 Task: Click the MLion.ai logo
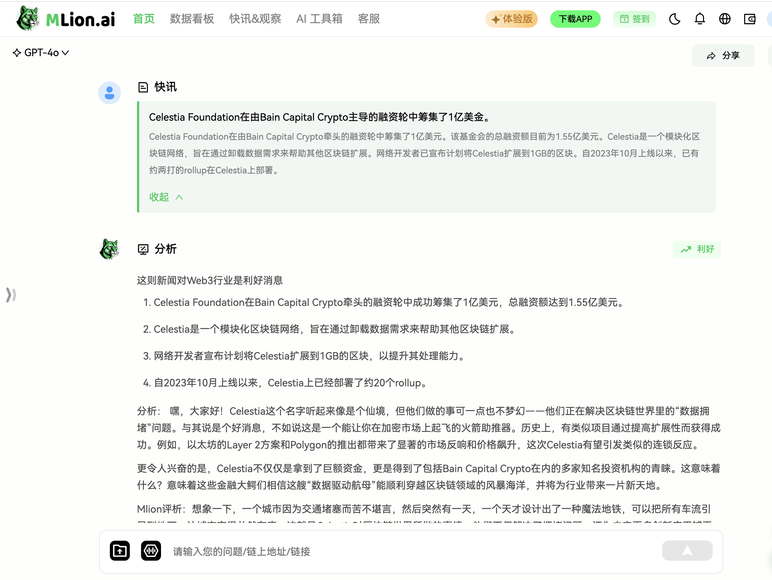tap(66, 18)
